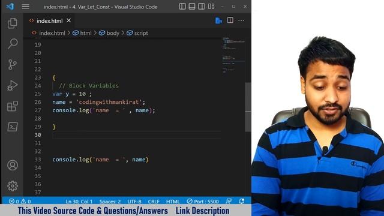Screen dimensions: 384x216
Task: Click body in the breadcrumb
Action: point(113,33)
